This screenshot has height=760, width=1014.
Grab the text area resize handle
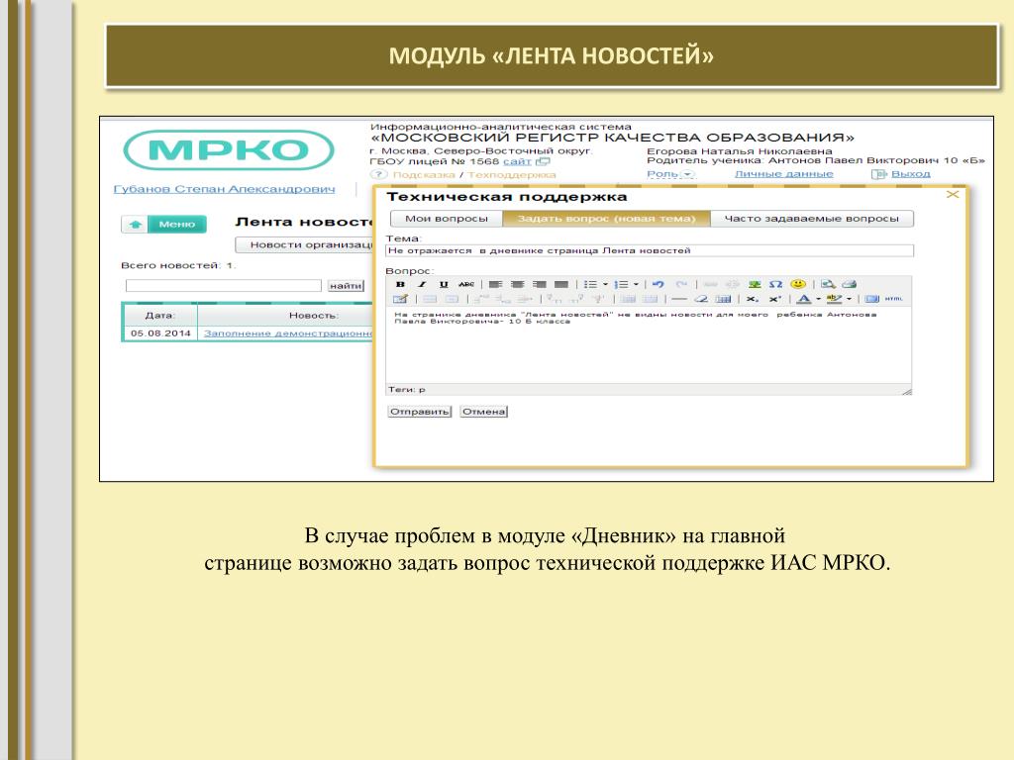[907, 391]
